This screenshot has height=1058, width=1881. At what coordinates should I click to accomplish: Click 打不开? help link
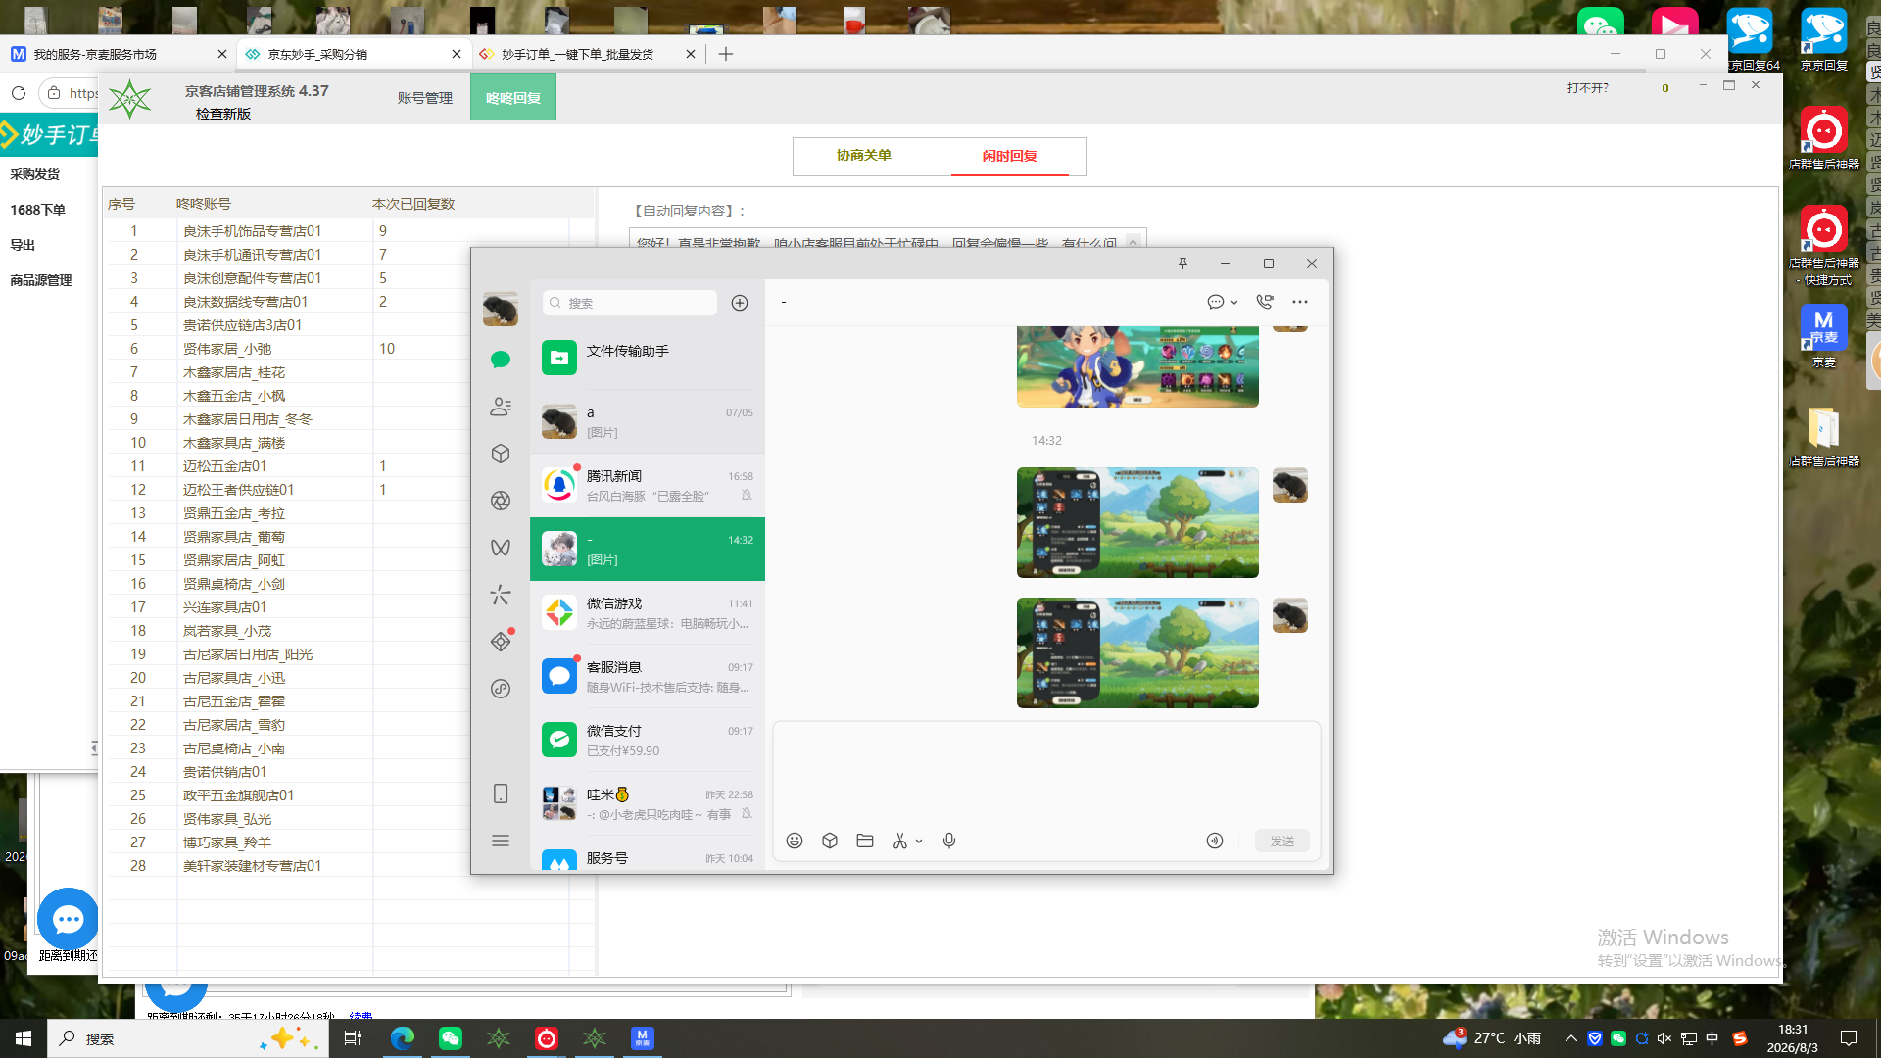click(x=1588, y=88)
